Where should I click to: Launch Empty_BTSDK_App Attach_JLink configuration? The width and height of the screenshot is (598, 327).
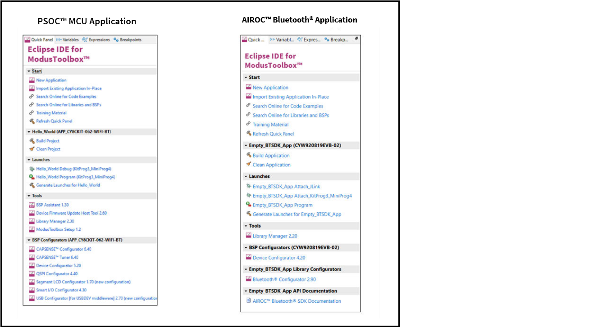pos(286,187)
